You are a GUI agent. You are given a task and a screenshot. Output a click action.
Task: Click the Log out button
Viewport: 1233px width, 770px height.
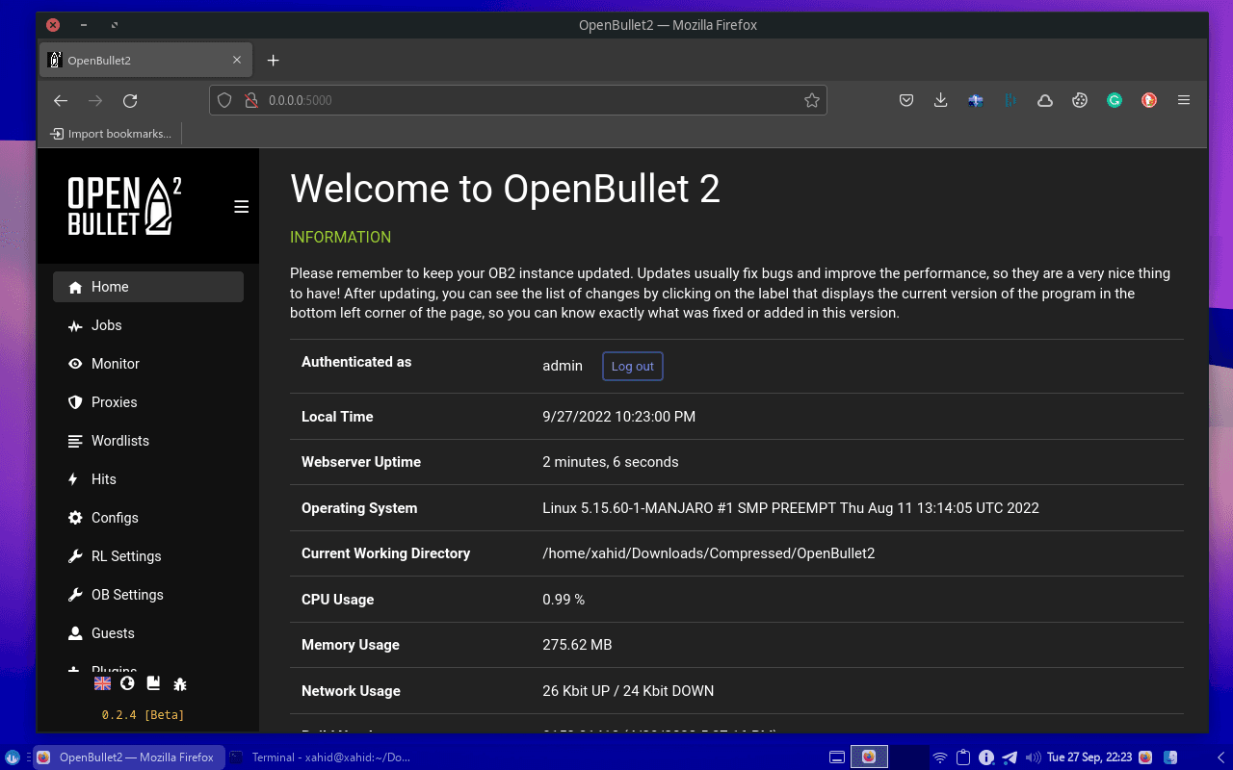(632, 366)
